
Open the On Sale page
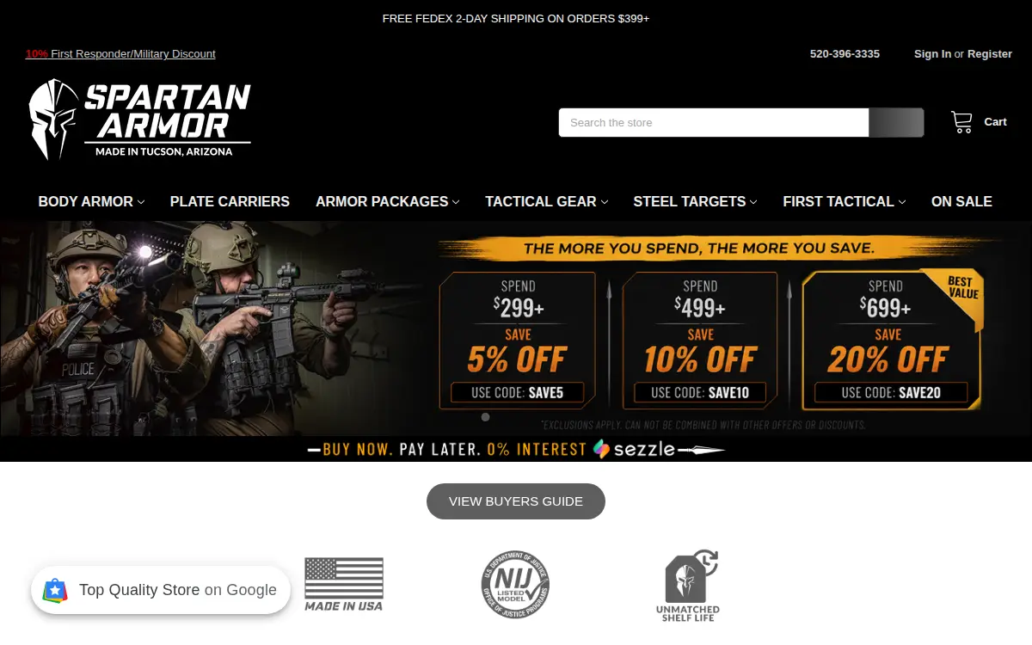(x=961, y=201)
